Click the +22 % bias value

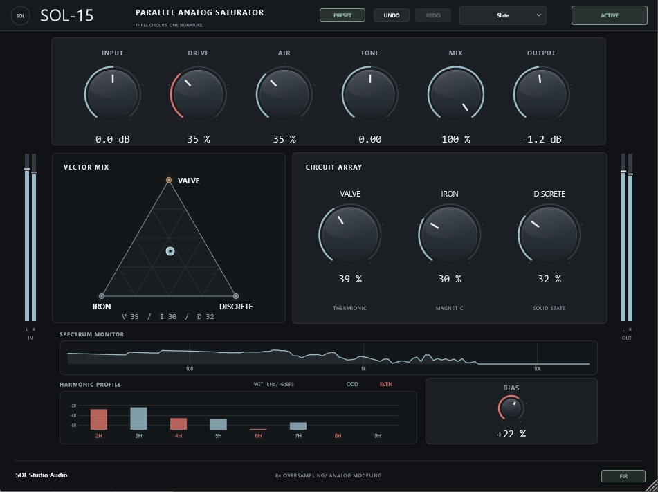(x=511, y=434)
